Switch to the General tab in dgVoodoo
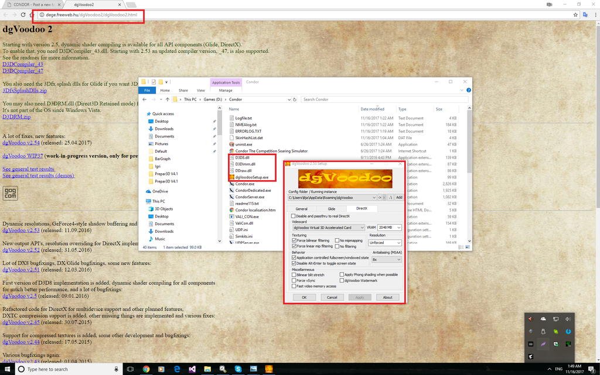Screen dimensions: 600x375 [302, 209]
